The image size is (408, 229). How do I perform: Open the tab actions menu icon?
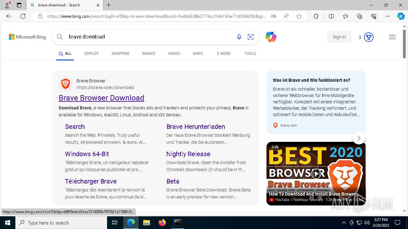pos(19,5)
